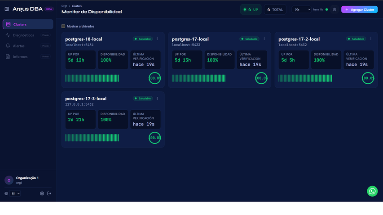Open the WhatsApp chat bubble

tap(372, 191)
